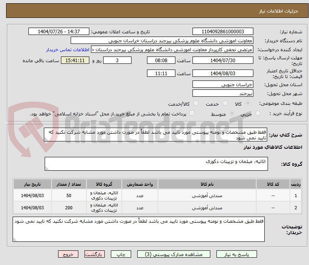Toggle the 'پرداخت تمام یا بخشی' treasury checkbox
Viewport: 309px width, 265px height.
(x=192, y=113)
